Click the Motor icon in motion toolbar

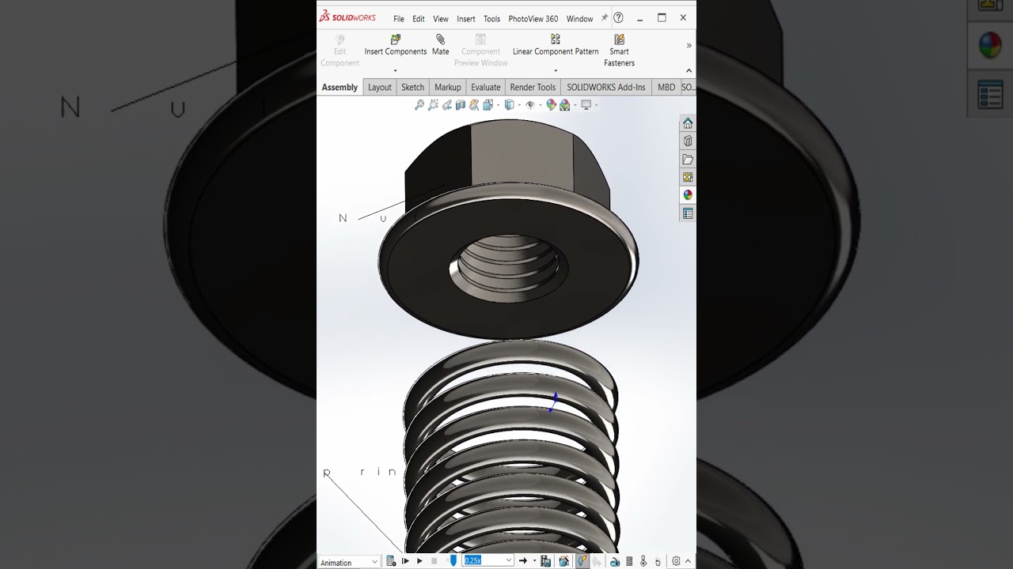[x=616, y=561]
